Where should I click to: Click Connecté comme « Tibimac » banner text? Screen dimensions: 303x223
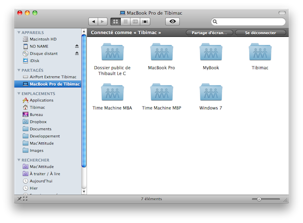pos(126,33)
